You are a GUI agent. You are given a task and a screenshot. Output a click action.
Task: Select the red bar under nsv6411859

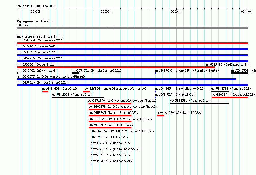[x=110, y=128]
